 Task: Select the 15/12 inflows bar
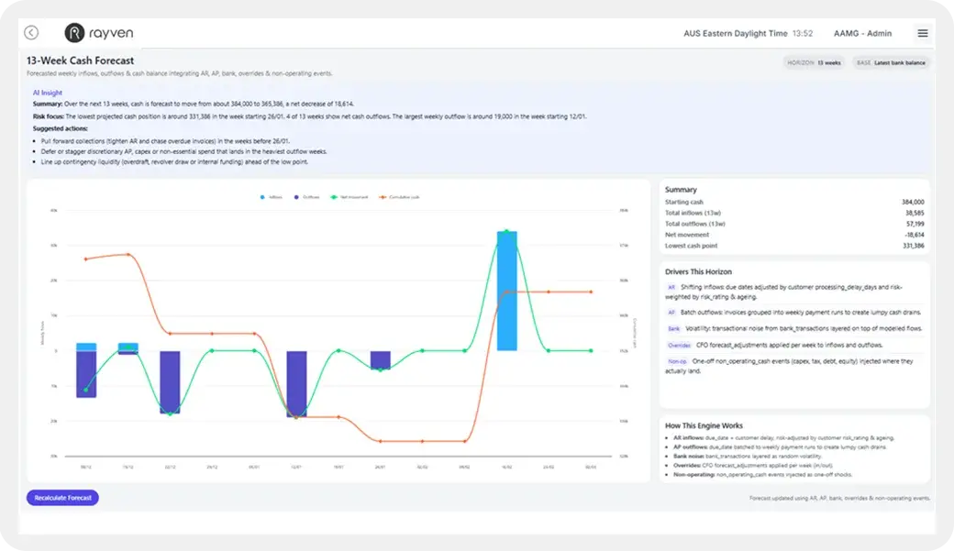pos(128,347)
